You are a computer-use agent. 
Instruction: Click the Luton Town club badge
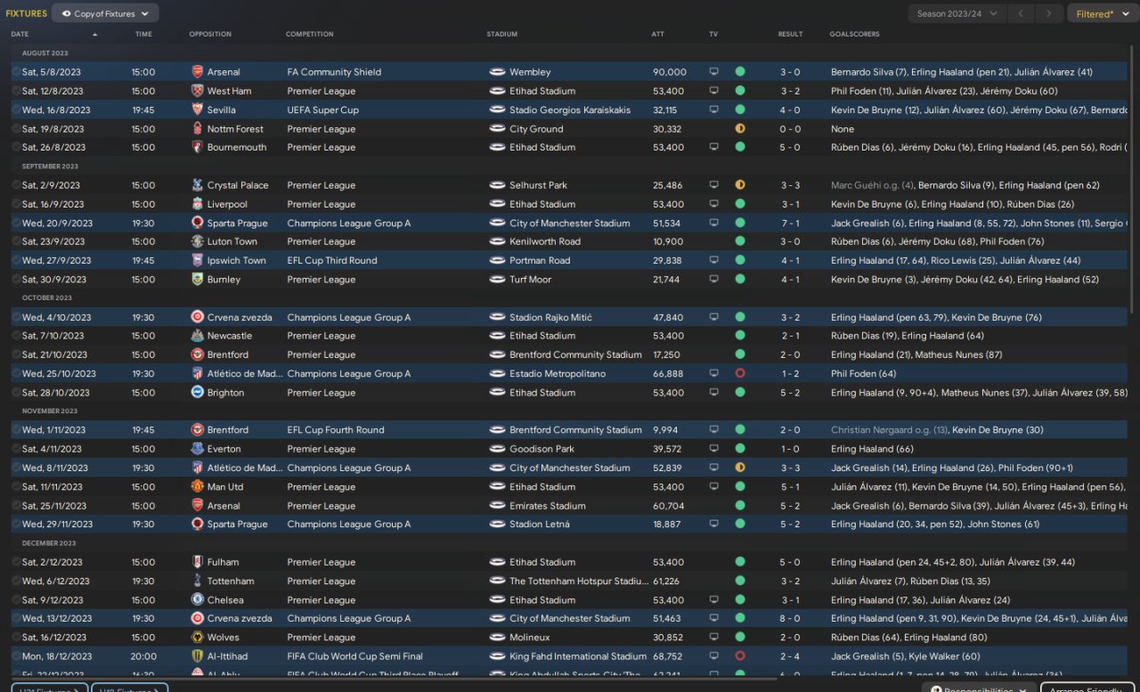click(x=198, y=241)
